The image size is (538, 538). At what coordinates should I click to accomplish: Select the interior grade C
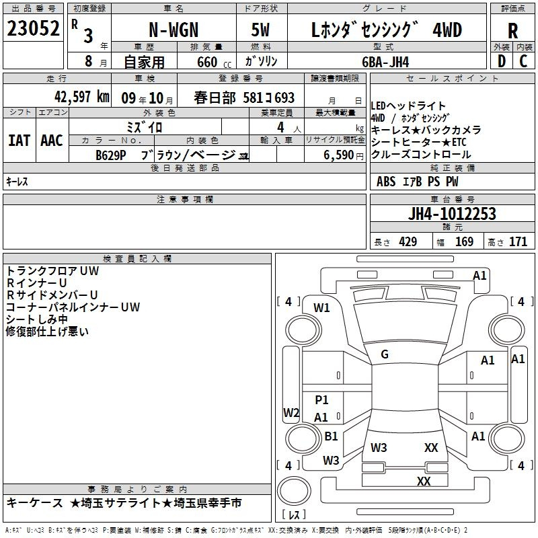pos(523,61)
